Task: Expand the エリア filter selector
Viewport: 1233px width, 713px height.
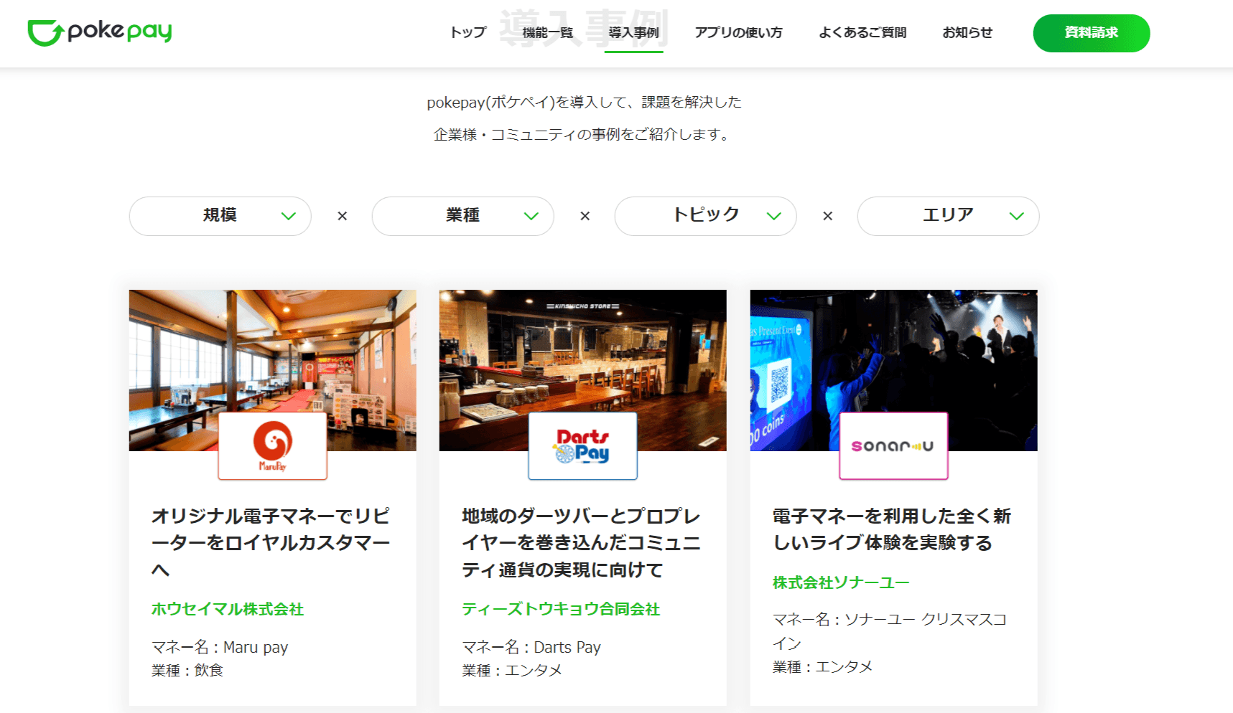Action: [x=947, y=216]
